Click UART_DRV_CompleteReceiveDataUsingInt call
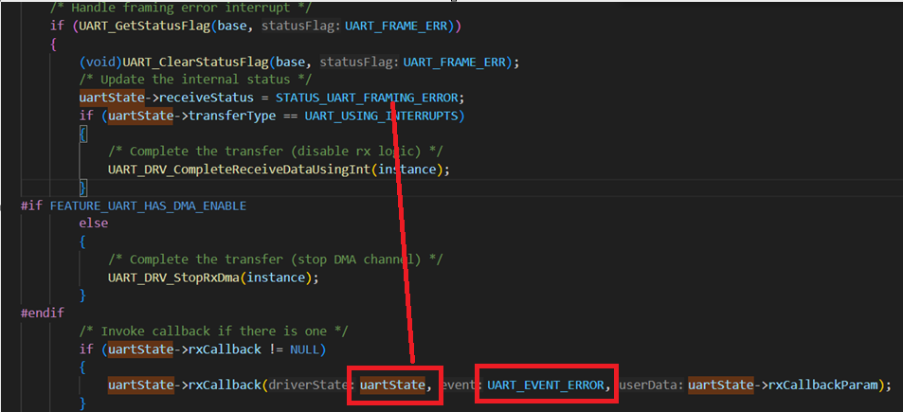Screen dimensions: 903x412 240,170
